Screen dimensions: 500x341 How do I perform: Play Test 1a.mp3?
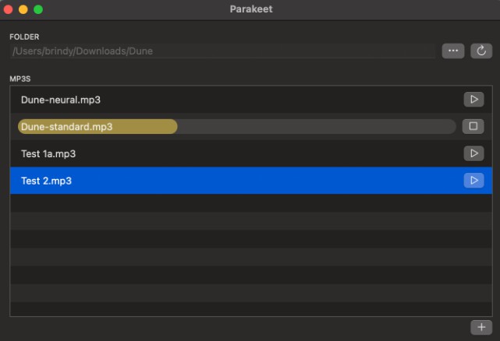point(473,153)
